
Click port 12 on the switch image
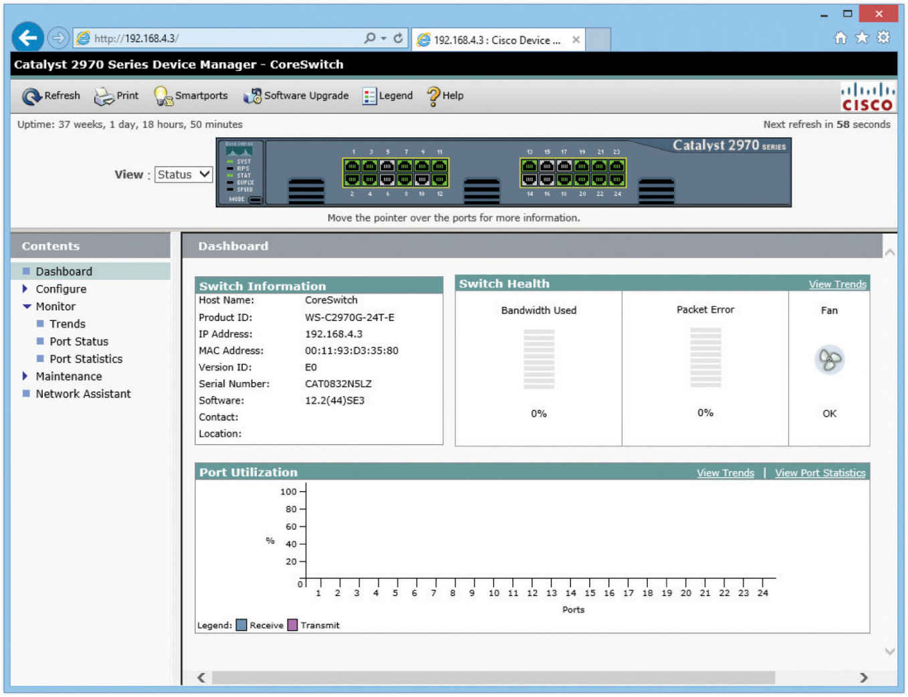[x=439, y=179]
